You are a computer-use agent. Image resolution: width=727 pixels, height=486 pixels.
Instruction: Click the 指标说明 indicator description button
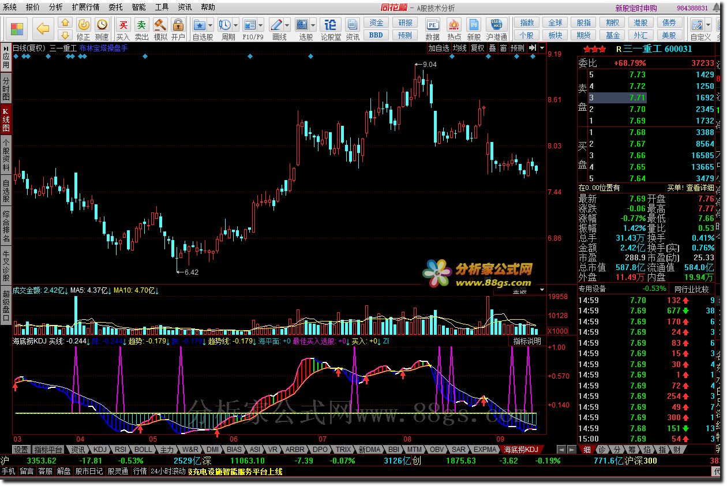tap(527, 341)
